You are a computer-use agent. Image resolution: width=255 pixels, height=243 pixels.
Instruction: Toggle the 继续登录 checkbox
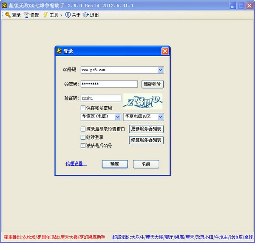[x=83, y=137]
